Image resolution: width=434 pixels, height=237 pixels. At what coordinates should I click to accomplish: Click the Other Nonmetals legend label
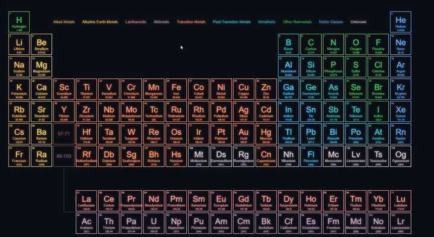click(297, 22)
